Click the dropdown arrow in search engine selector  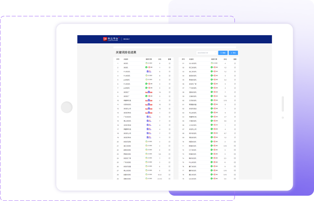tap(215, 53)
